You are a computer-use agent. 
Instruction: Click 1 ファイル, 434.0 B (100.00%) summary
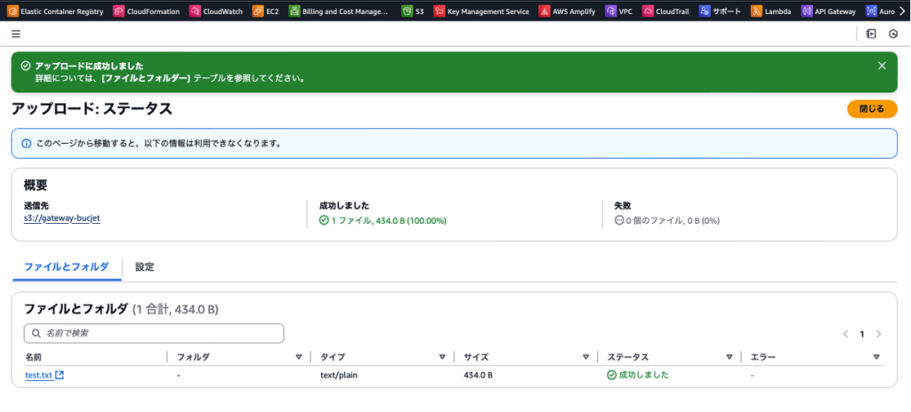(x=383, y=220)
